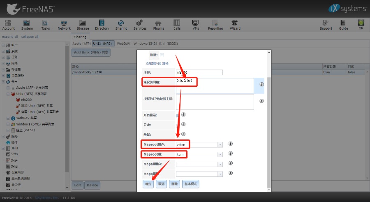Toggle the 静默 quiet checkbox
The height and width of the screenshot is (202, 370).
click(178, 135)
